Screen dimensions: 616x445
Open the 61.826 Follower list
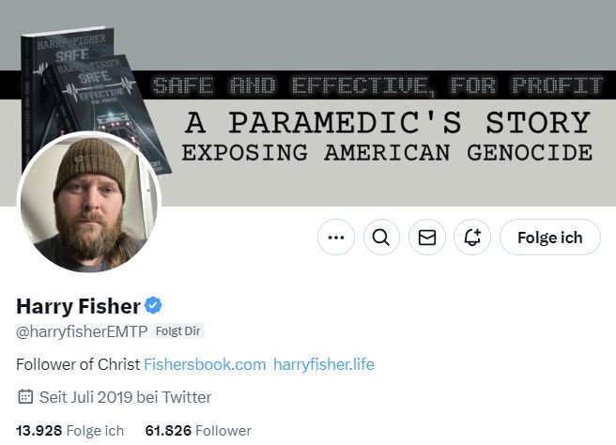click(198, 431)
